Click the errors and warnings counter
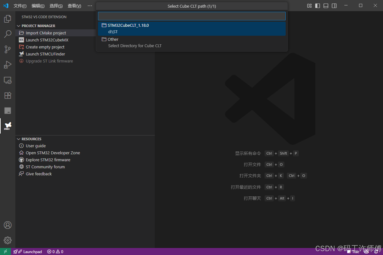The width and height of the screenshot is (383, 255). click(x=55, y=251)
